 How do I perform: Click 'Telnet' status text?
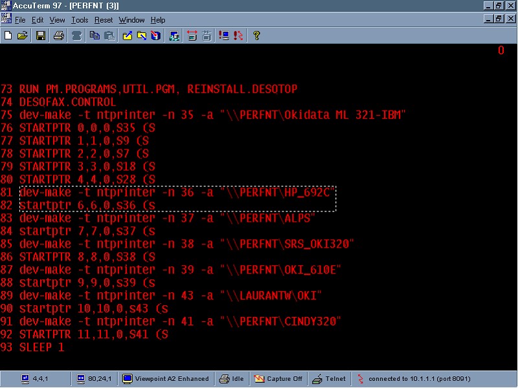click(x=335, y=379)
